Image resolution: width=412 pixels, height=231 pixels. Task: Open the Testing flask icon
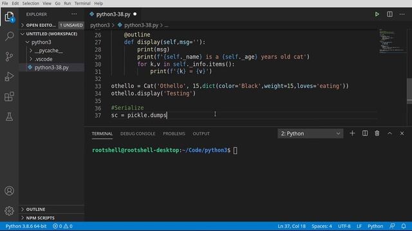[9, 117]
